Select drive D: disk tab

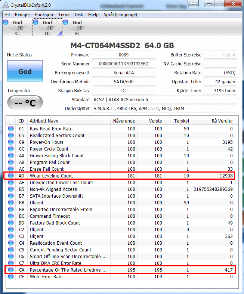47,27
